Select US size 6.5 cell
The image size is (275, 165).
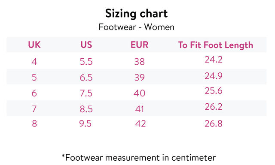[x=86, y=77]
